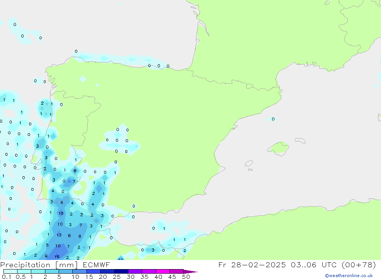Viewport: 381px width, 279px height.
Task: Click the '35' legend scale label
Action: coord(144,277)
